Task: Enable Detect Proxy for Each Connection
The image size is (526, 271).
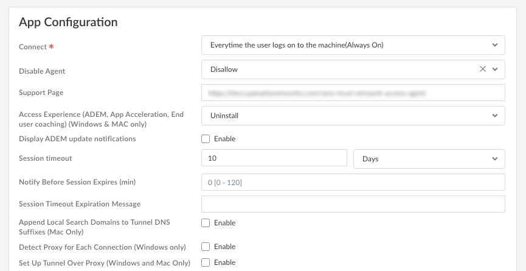Action: point(206,247)
